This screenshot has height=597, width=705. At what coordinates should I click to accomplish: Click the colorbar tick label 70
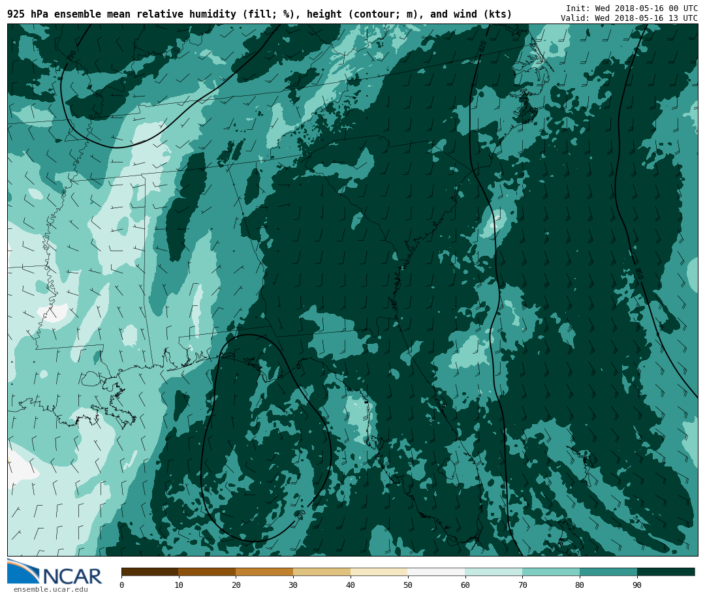(x=522, y=585)
